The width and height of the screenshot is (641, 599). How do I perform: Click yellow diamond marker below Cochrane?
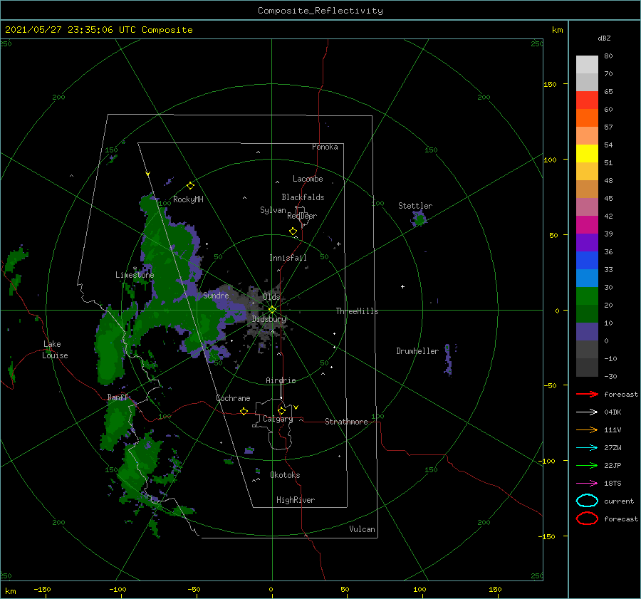coord(244,411)
